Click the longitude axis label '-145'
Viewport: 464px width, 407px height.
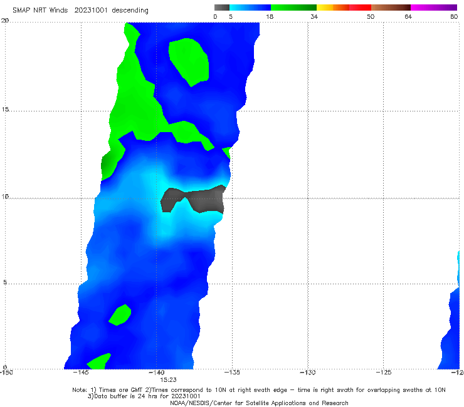[x=81, y=373]
